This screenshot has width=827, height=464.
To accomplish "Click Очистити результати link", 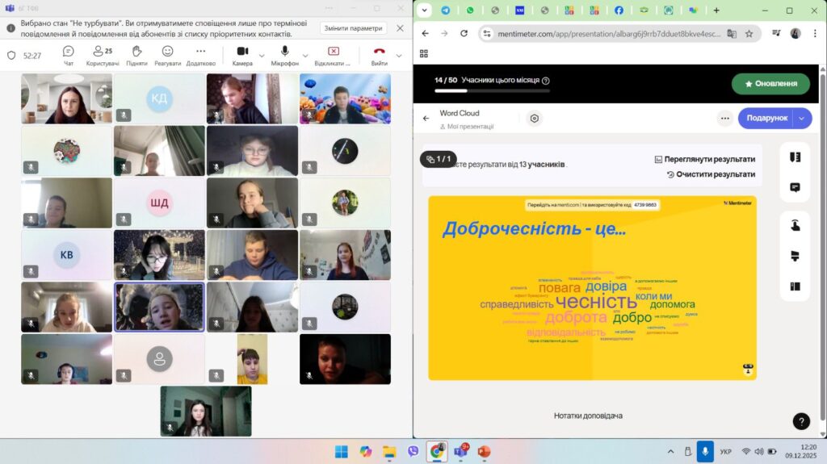I will [x=710, y=174].
